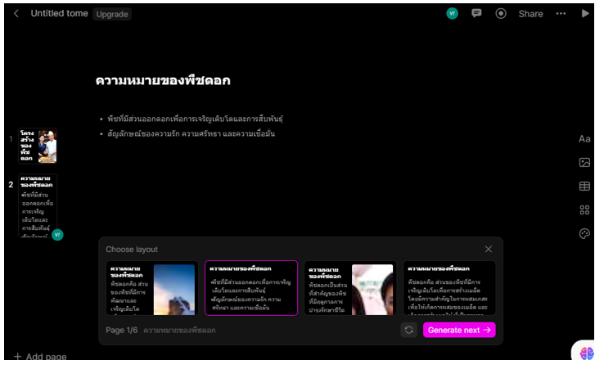The height and width of the screenshot is (365, 595).
Task: Close the Choose layout panel
Action: pos(489,249)
